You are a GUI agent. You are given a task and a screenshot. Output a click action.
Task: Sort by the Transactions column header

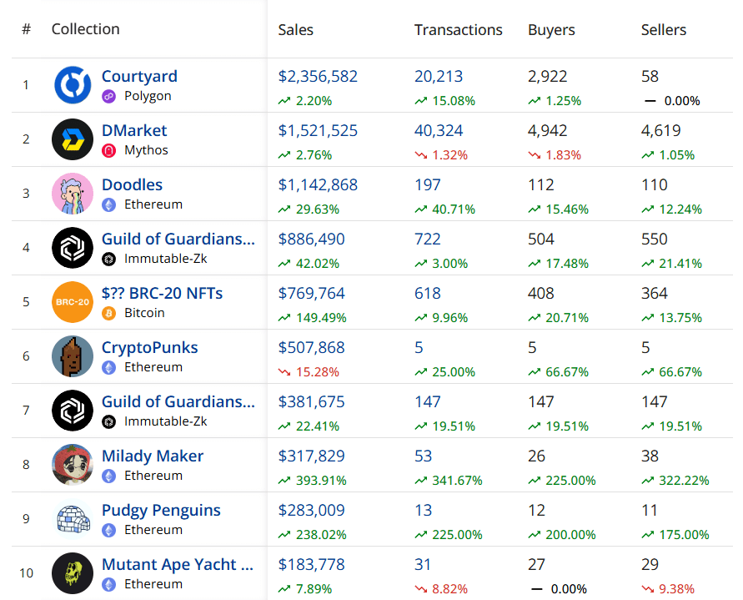pos(458,30)
